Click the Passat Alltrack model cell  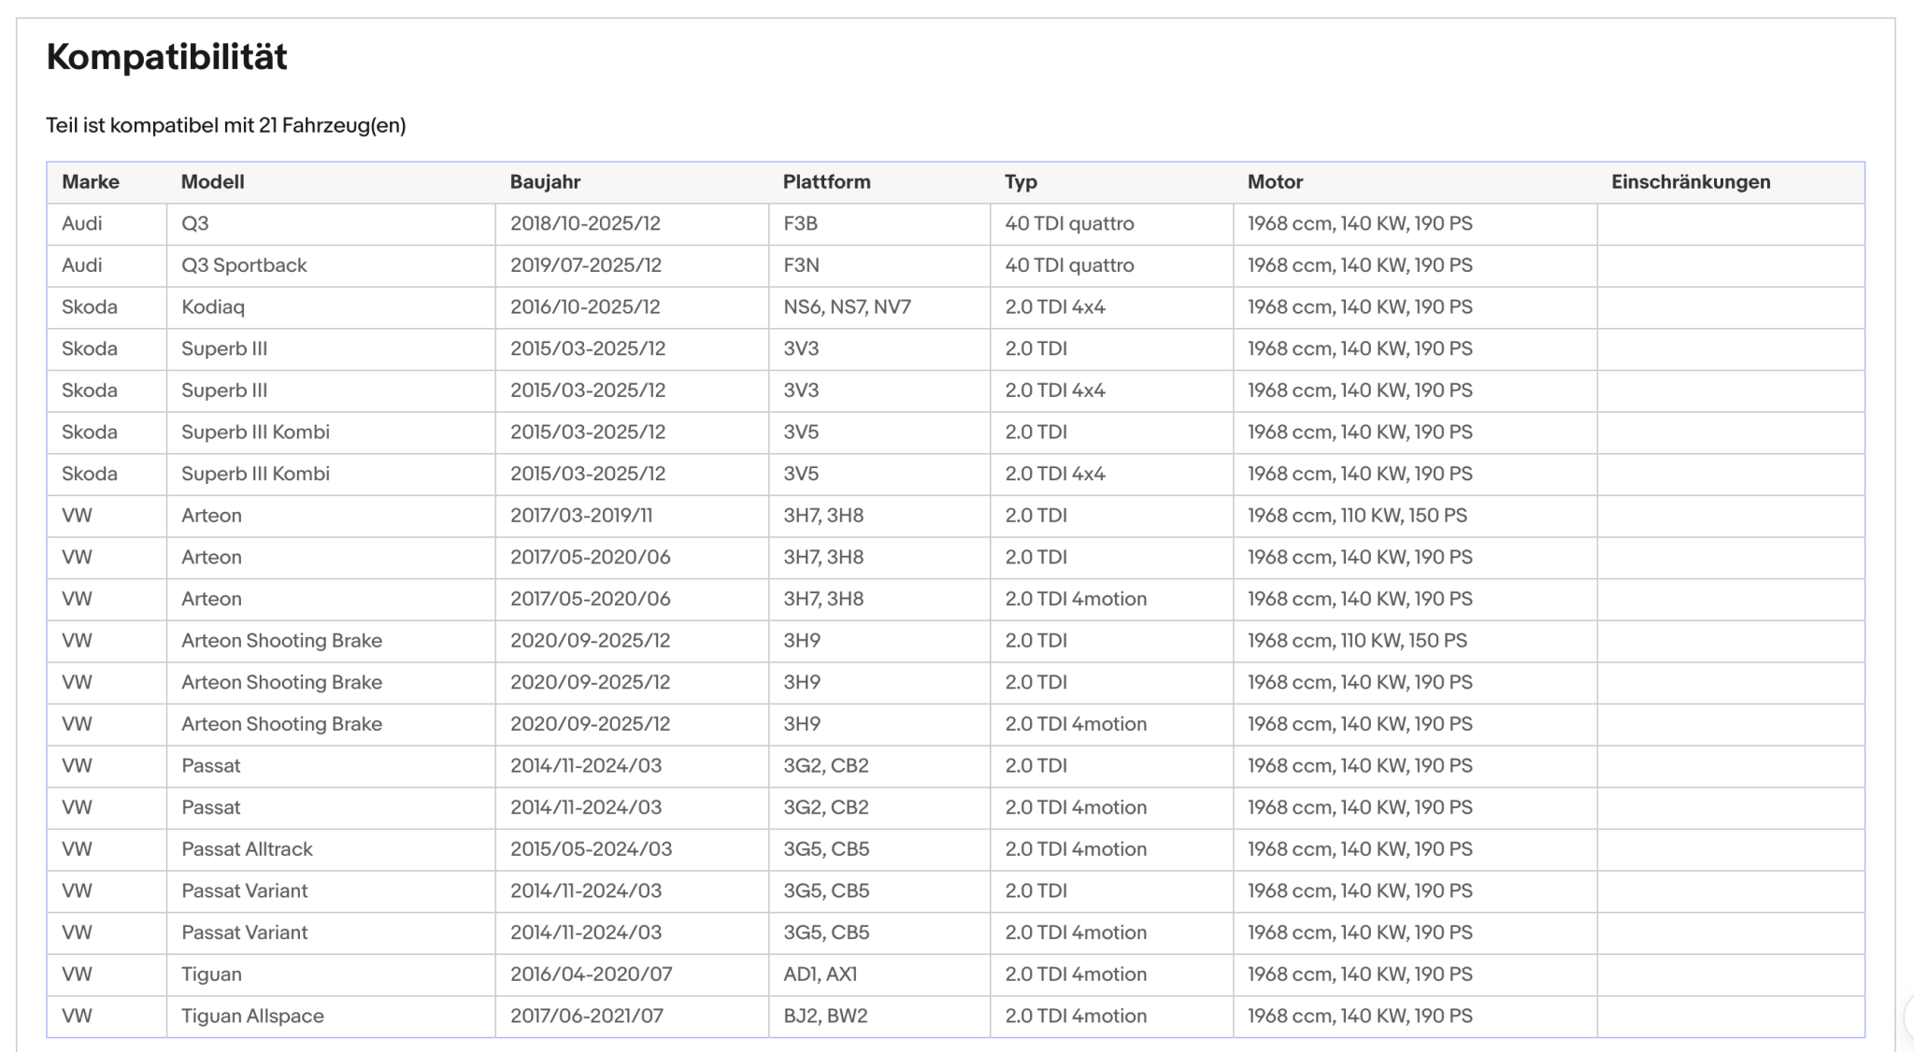[x=331, y=849]
